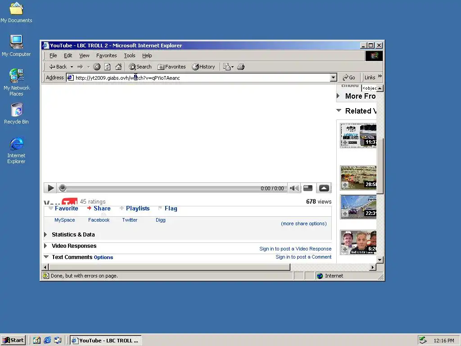Go to the home page via Home icon
The height and width of the screenshot is (346, 461).
pos(118,67)
